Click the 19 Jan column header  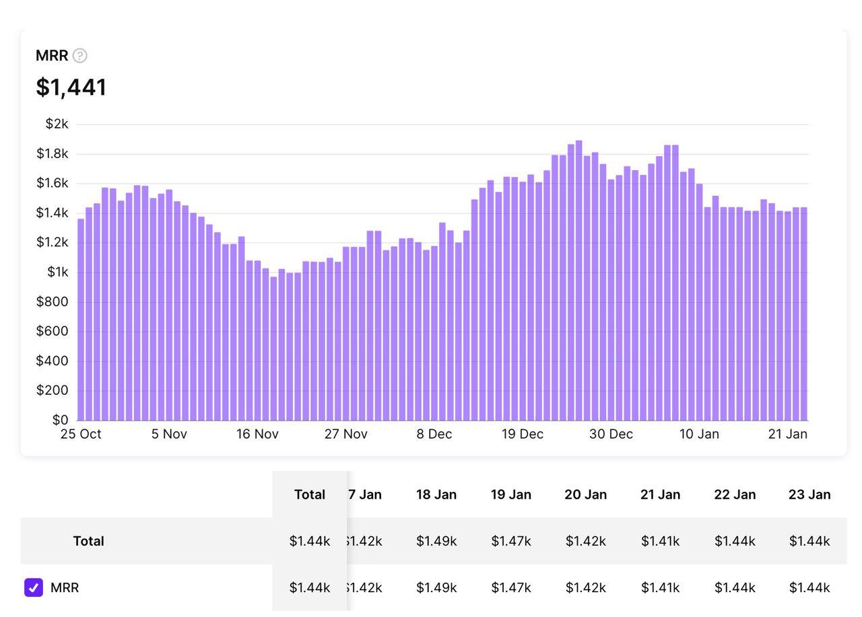[x=510, y=495]
